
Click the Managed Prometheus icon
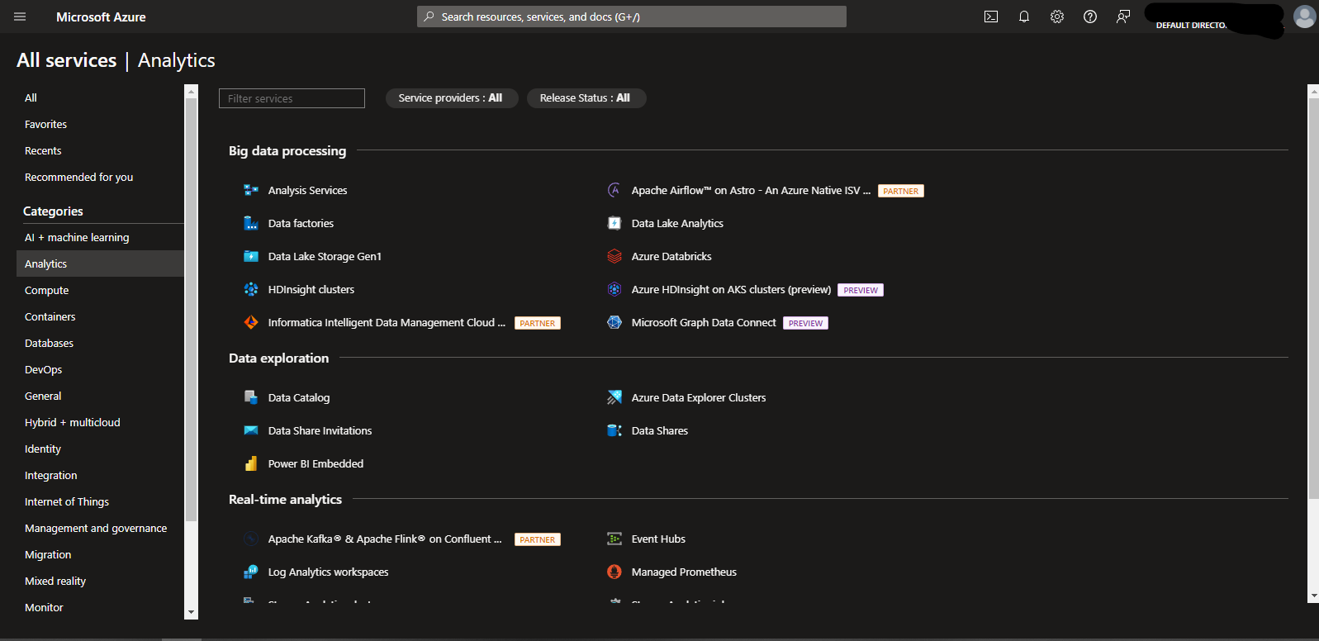click(x=614, y=572)
